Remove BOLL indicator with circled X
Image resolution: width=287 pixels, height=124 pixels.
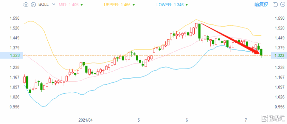pos(33,4)
